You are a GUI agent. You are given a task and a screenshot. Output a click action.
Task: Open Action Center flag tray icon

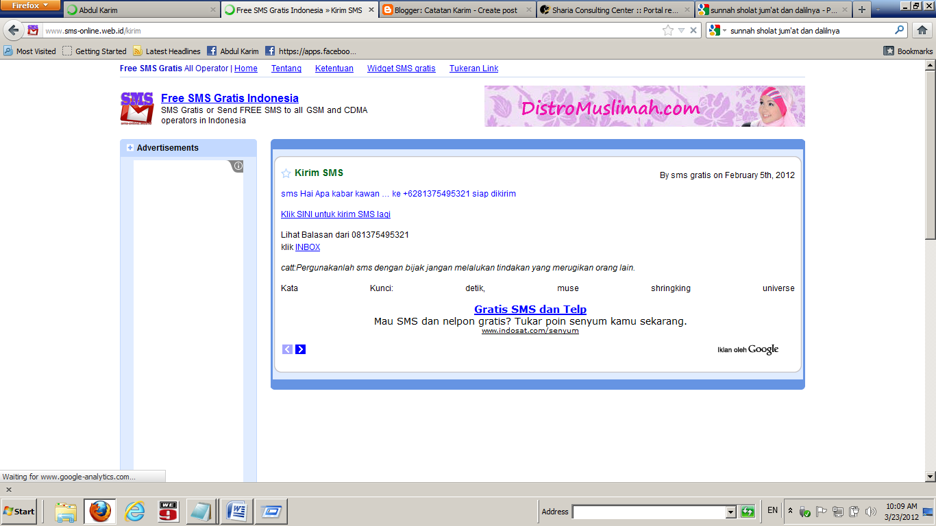821,512
